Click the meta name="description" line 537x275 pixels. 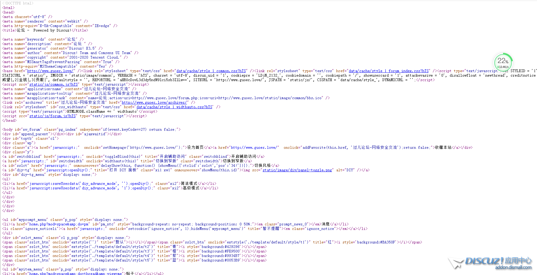pyautogui.click(x=47, y=44)
